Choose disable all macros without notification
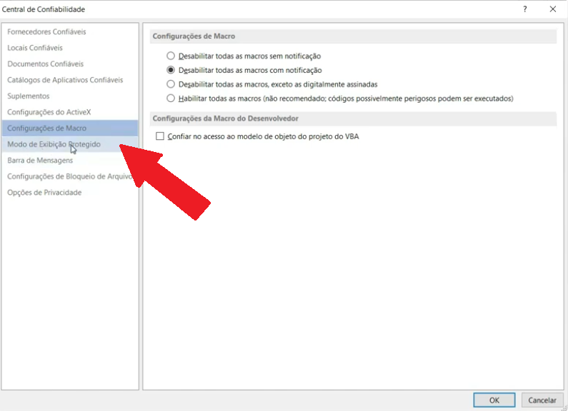 (x=171, y=56)
